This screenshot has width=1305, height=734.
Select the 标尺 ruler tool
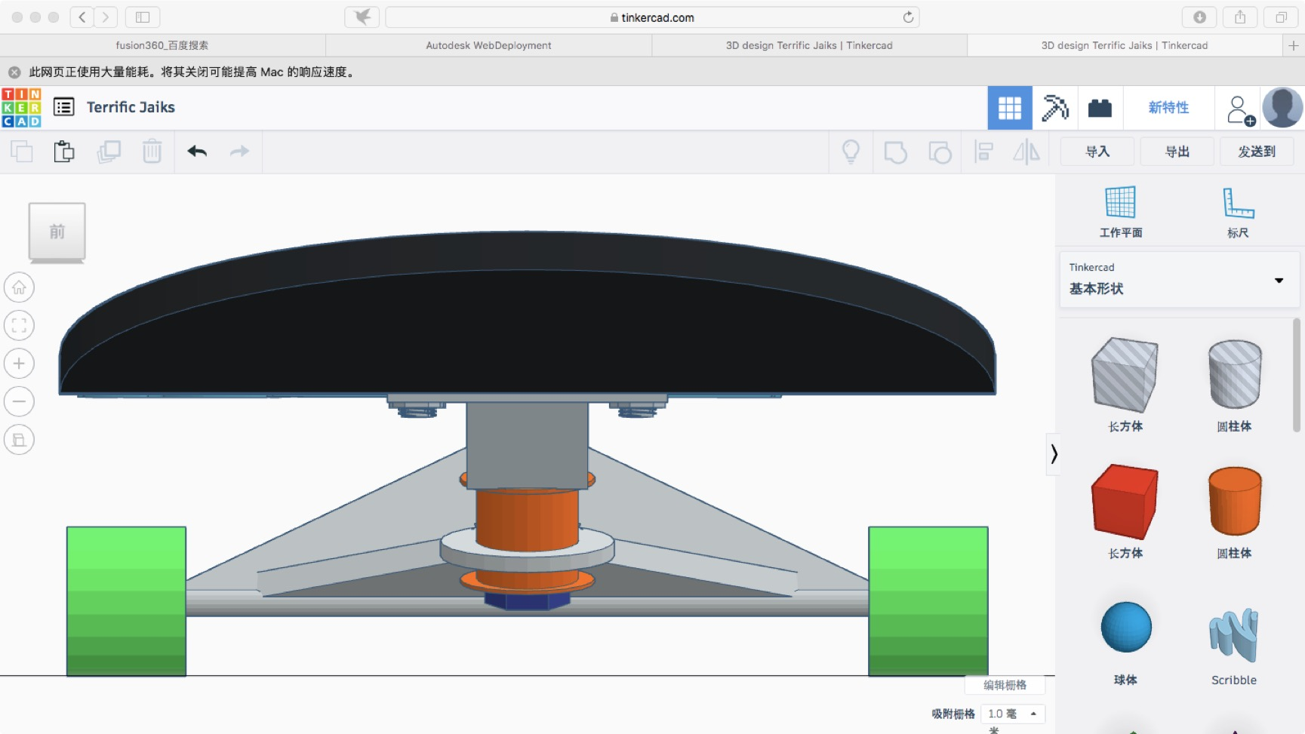(1238, 212)
